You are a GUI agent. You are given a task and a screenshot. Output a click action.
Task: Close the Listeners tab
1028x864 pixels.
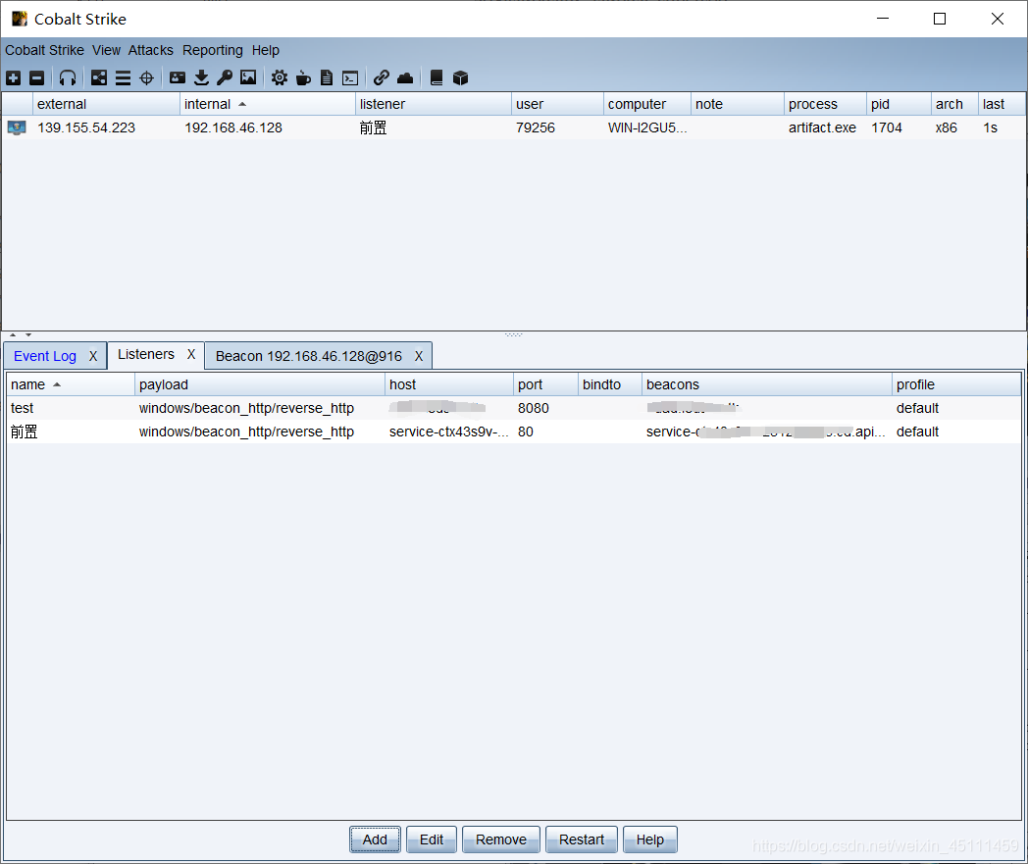(x=191, y=354)
